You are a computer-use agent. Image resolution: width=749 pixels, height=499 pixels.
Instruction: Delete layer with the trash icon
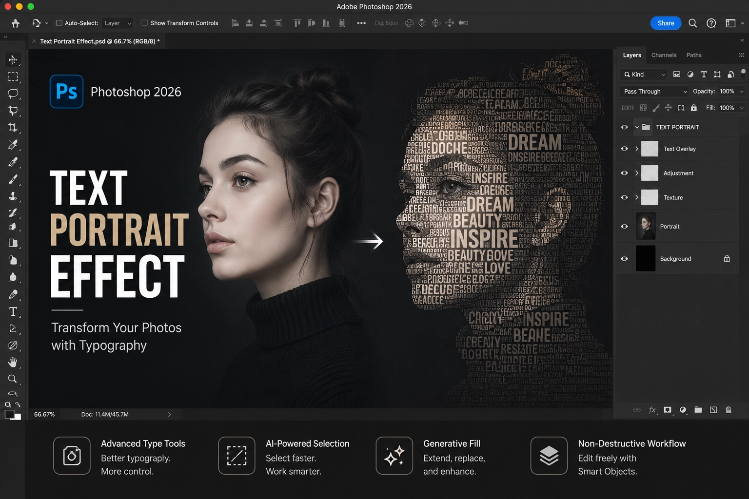729,410
